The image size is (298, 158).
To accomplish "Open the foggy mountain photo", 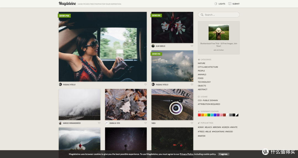I will tap(79, 104).
